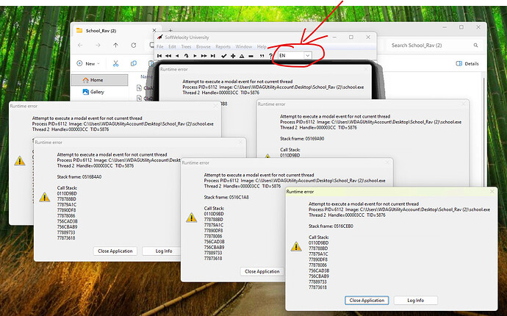Open help via question mark icon

click(x=270, y=56)
